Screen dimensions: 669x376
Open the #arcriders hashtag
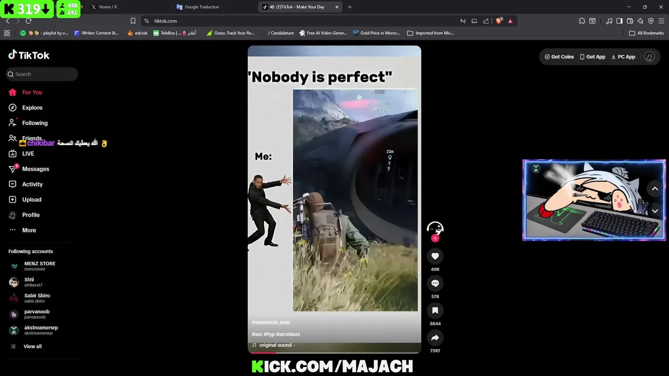point(288,334)
